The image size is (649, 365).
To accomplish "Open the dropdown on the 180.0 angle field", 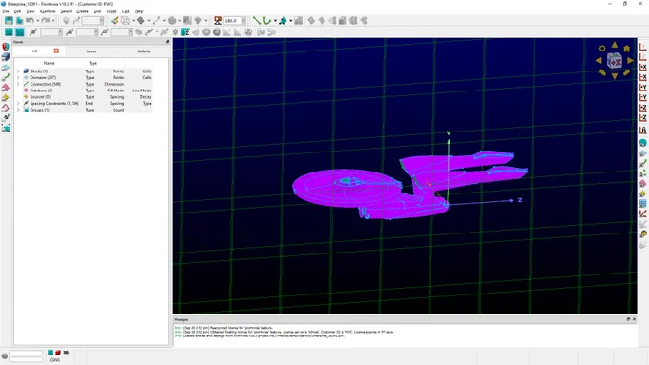I will tap(243, 21).
